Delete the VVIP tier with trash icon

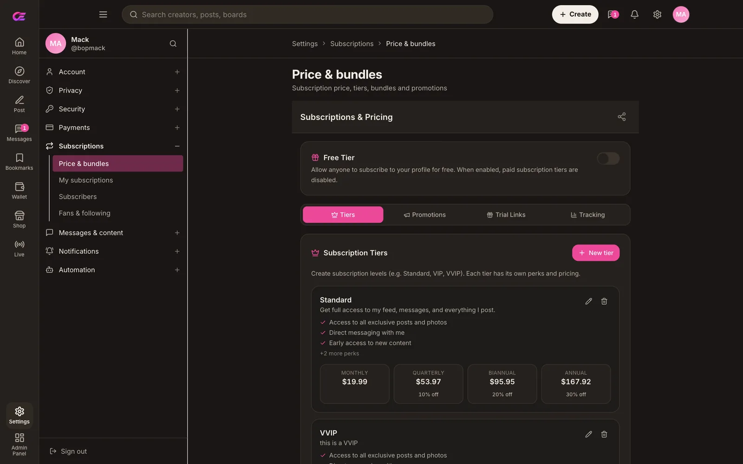point(604,434)
